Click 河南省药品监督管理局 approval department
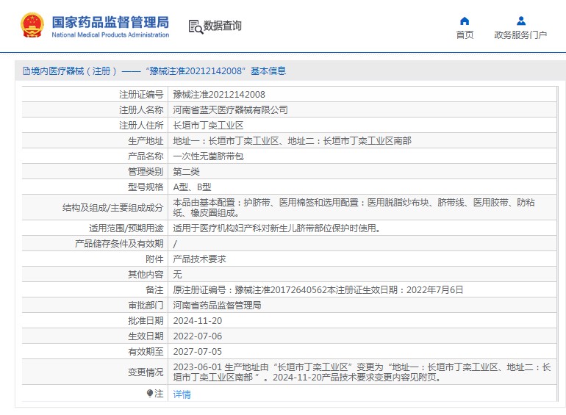 pos(217,306)
